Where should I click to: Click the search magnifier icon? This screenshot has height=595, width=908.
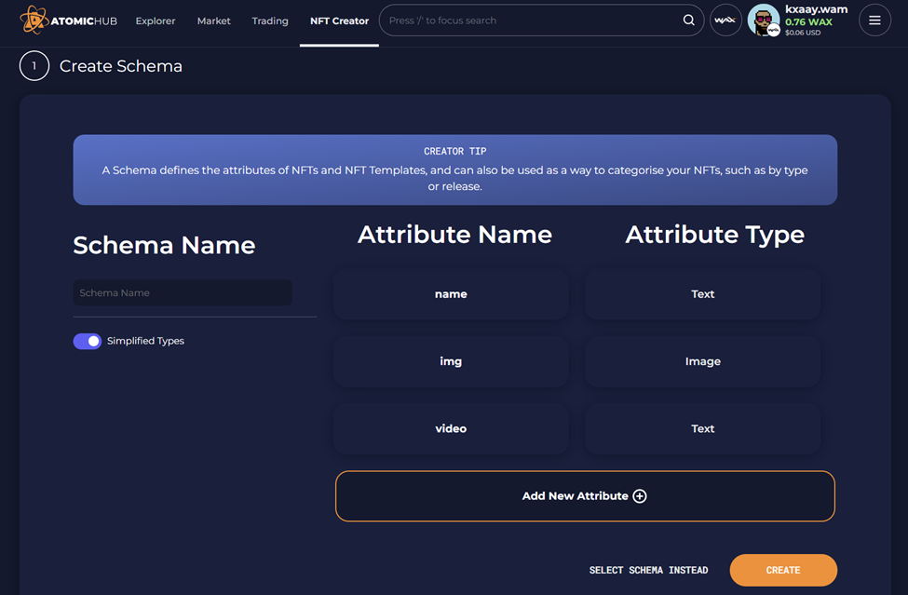point(688,20)
